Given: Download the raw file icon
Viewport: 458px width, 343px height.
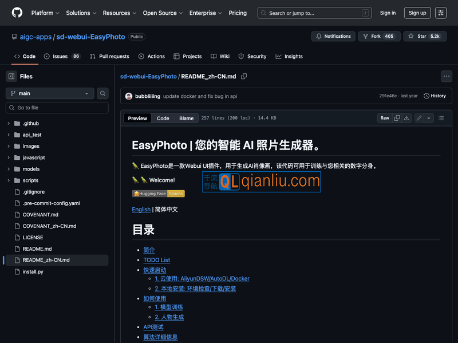Looking at the screenshot, I should [406, 118].
